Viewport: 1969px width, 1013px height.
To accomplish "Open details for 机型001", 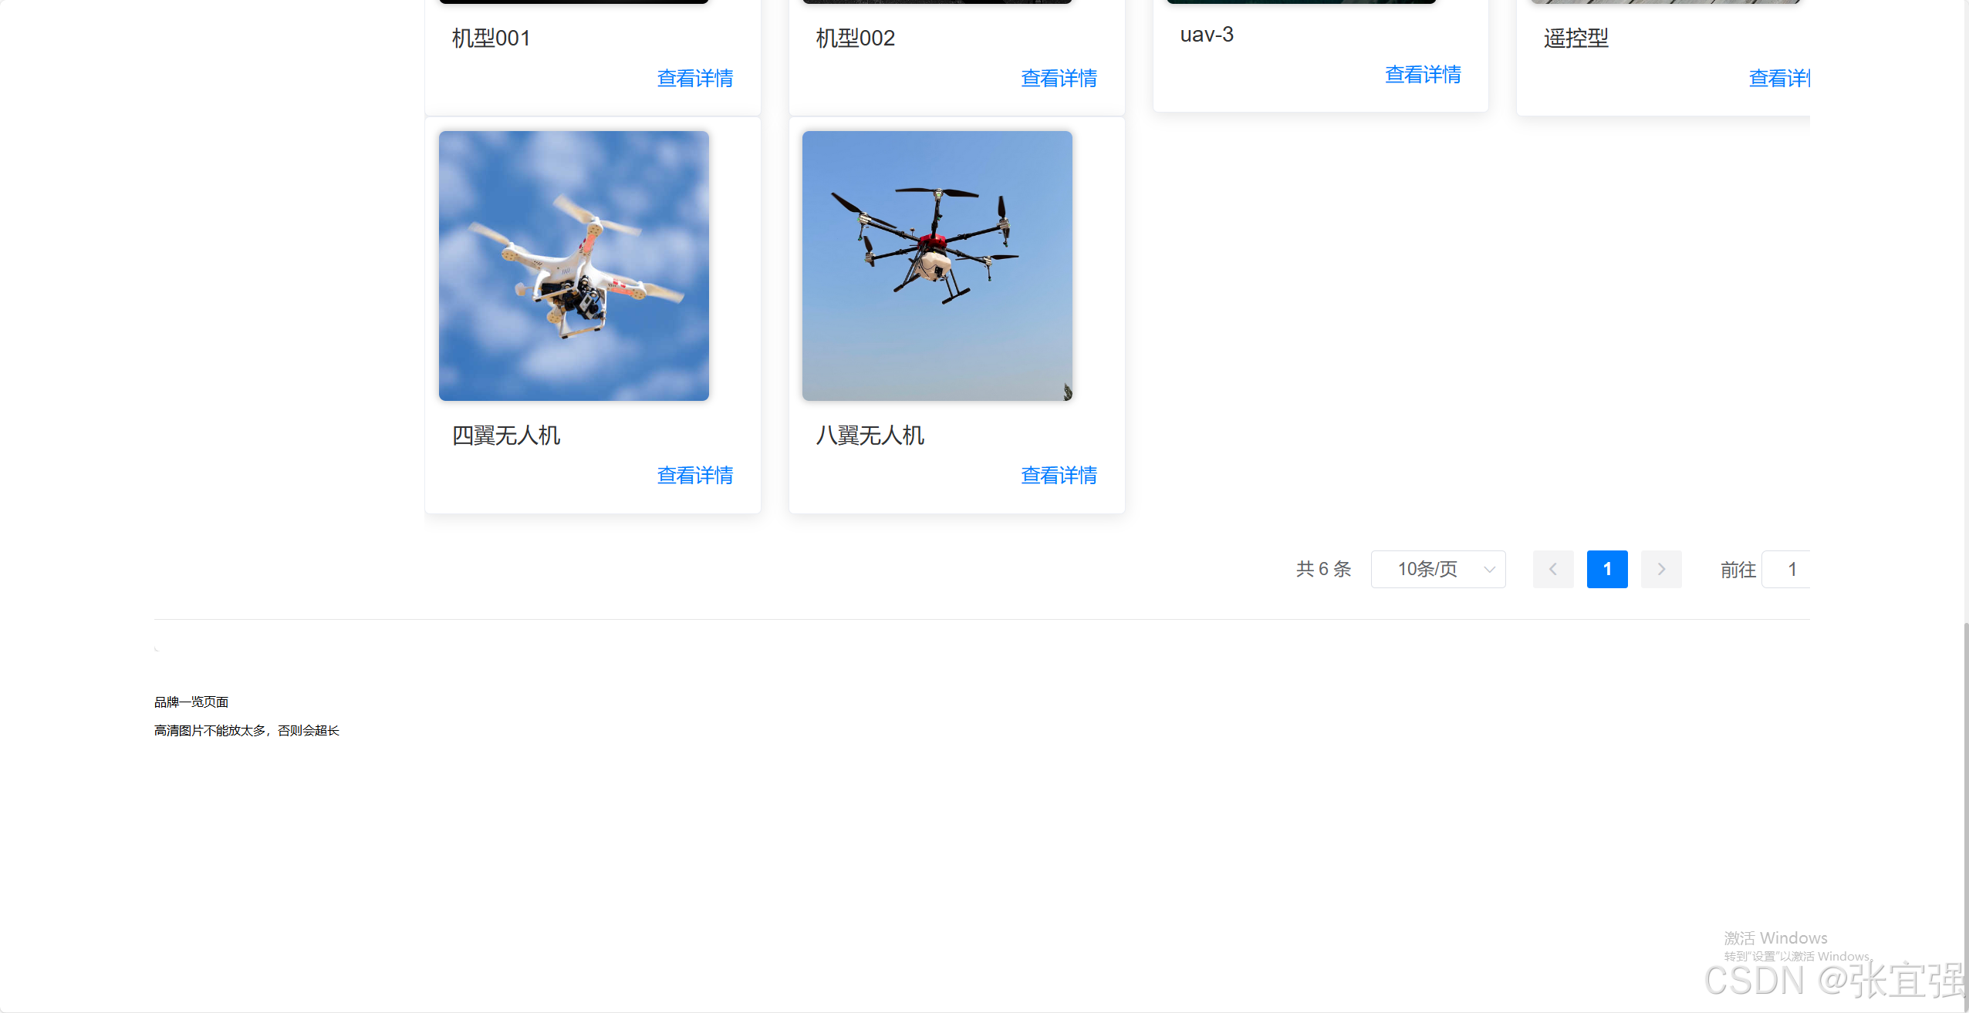I will 694,78.
